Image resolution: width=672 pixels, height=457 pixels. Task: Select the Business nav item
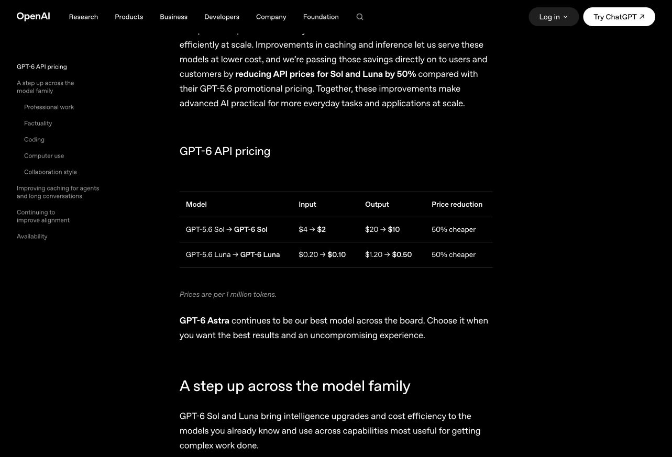[173, 17]
